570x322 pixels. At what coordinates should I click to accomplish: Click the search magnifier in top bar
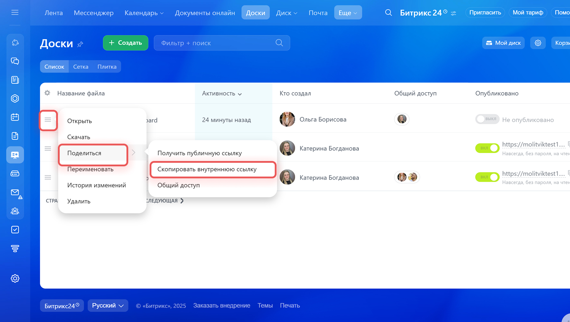pyautogui.click(x=388, y=13)
